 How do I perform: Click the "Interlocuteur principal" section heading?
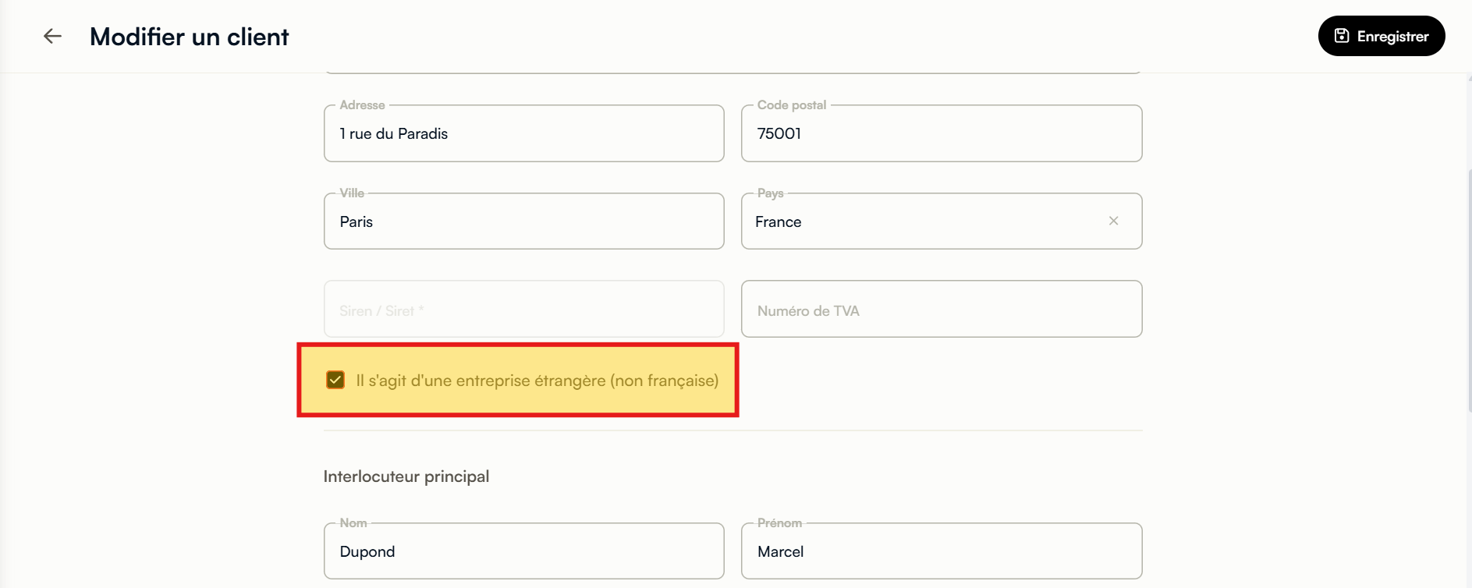(406, 476)
